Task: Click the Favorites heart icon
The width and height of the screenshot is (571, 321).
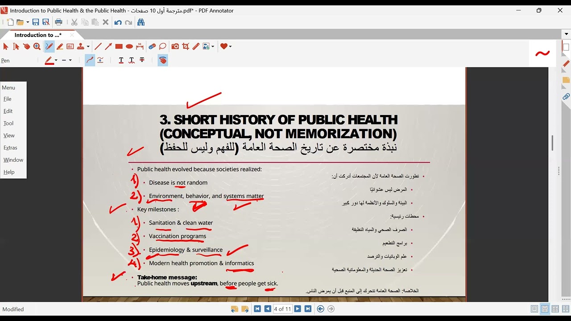Action: (x=223, y=46)
